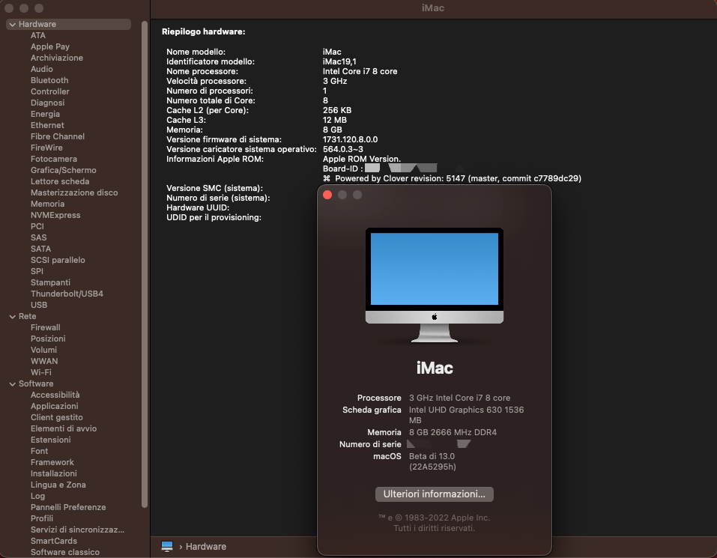Click the macOS build 22A5295h text
Viewport: 717px width, 558px height.
click(x=432, y=467)
